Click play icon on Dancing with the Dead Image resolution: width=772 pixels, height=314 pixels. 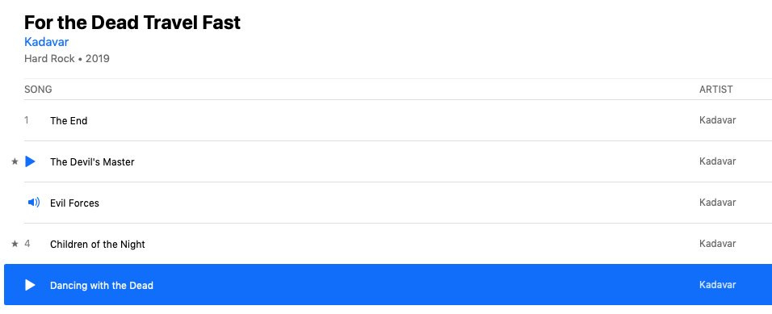(30, 285)
